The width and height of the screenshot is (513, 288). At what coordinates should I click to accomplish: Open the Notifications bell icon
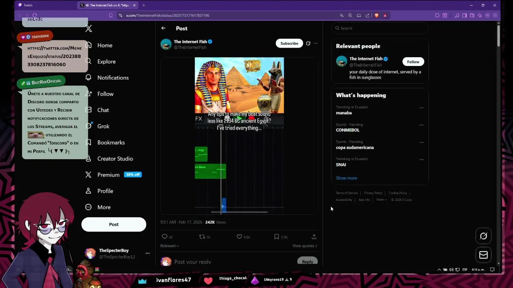click(x=89, y=78)
